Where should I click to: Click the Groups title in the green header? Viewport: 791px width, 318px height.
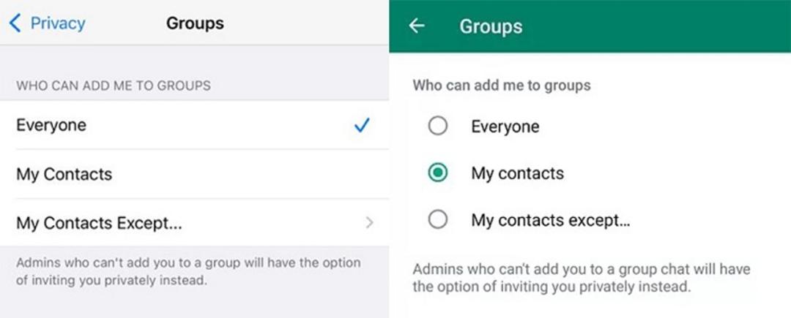pyautogui.click(x=490, y=26)
